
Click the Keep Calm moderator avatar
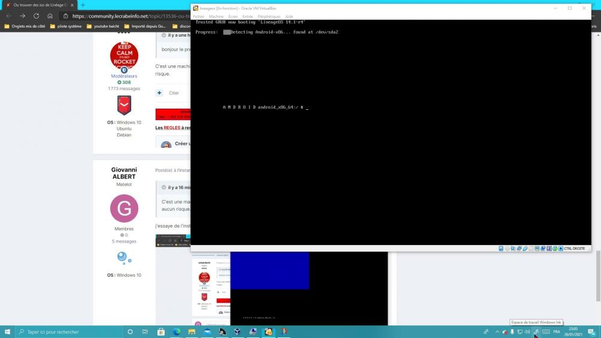pyautogui.click(x=124, y=55)
